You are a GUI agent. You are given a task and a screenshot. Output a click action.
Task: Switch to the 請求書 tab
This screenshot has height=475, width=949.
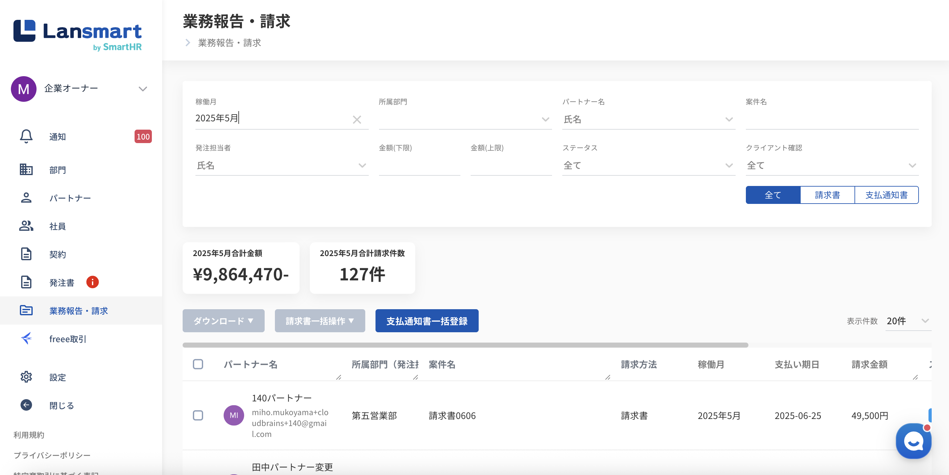point(827,195)
